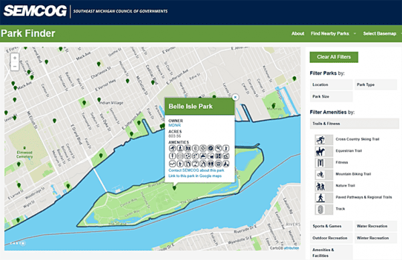Screen dimensions: 402x260
Task: Open the About menu item
Action: click(297, 33)
